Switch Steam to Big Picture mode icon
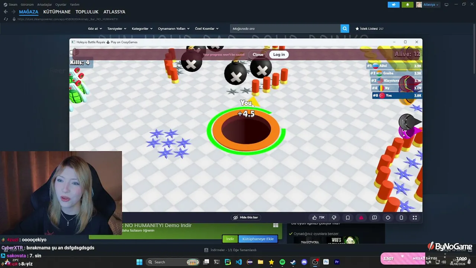The height and width of the screenshot is (268, 476). [447, 4]
